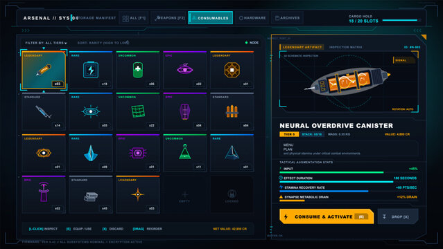Open the Inspection Matrix tab
Screen dimensions: 443x249
[x=345, y=47]
